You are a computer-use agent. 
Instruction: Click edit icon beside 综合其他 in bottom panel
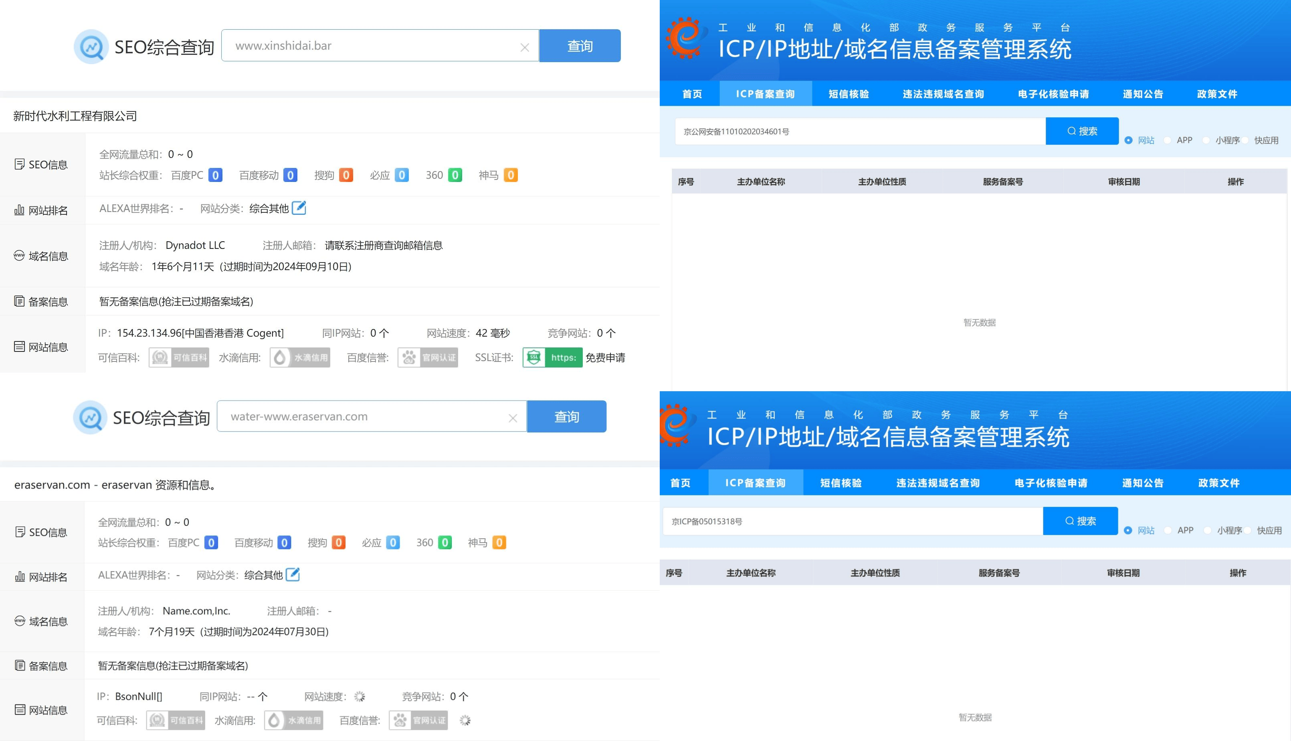coord(293,575)
